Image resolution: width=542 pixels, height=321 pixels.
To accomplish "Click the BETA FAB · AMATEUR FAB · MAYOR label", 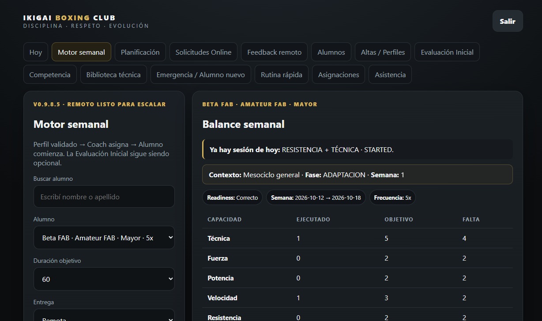I will 260,105.
